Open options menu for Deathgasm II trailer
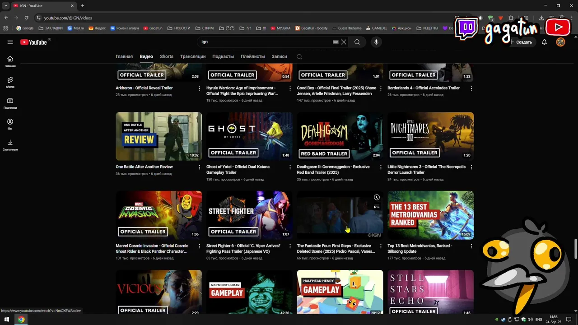 tap(381, 167)
